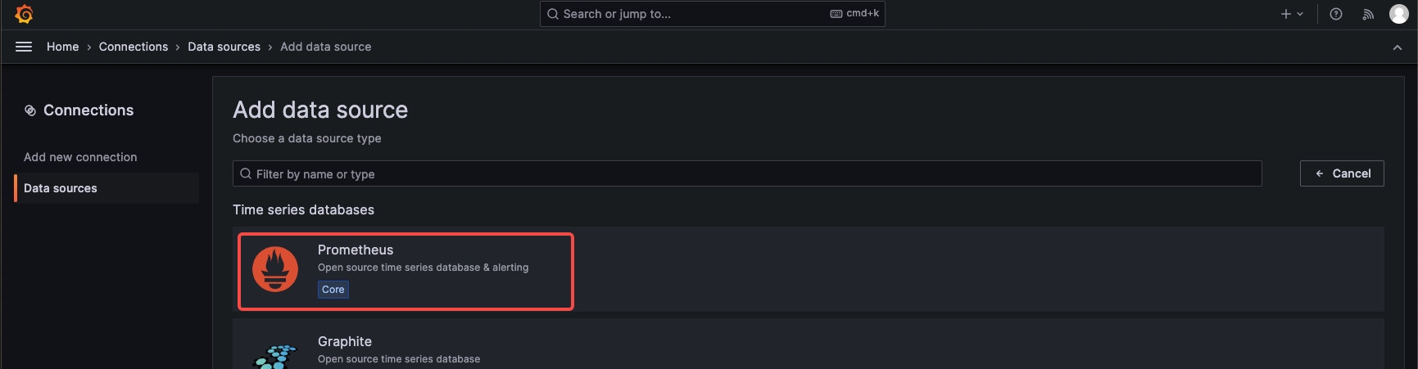This screenshot has height=369, width=1418.
Task: Select the Graphite data source card
Action: coord(809,344)
